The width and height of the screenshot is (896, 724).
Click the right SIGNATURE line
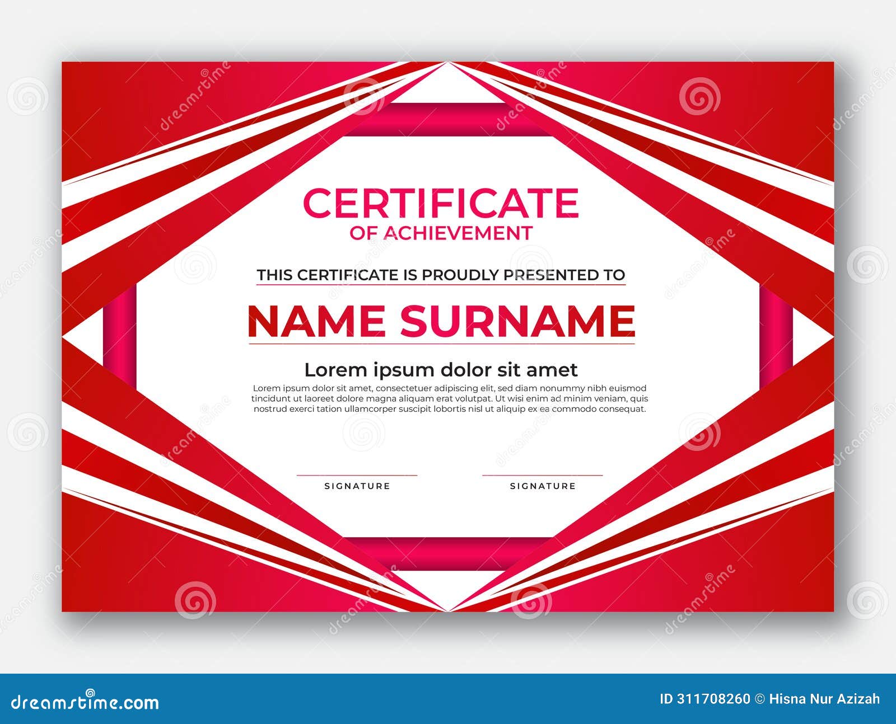[x=542, y=474]
